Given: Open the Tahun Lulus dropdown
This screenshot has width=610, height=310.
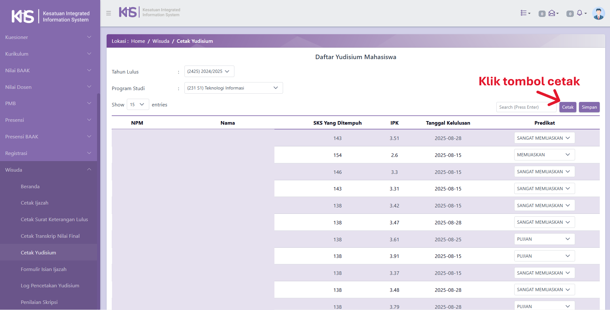Looking at the screenshot, I should (x=209, y=71).
